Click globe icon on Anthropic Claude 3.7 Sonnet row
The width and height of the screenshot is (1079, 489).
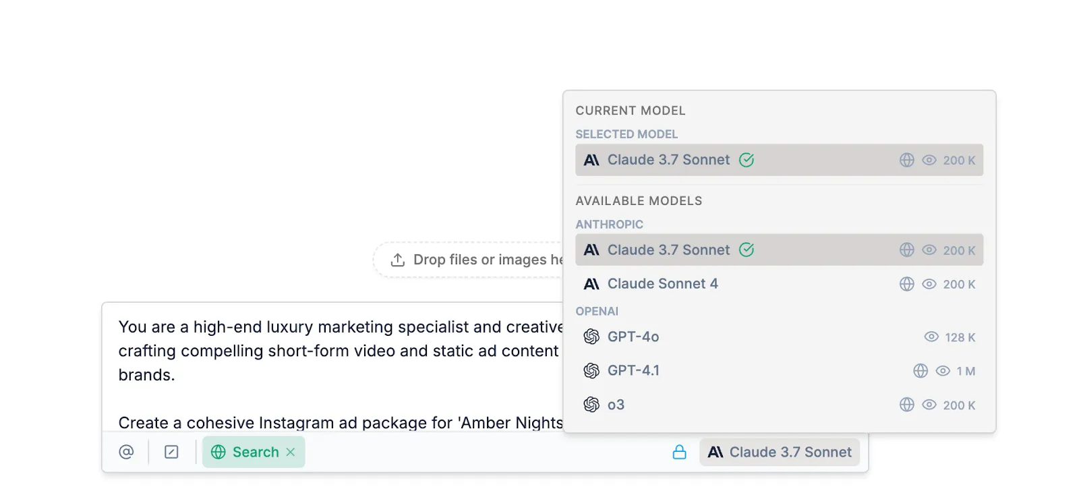point(907,250)
